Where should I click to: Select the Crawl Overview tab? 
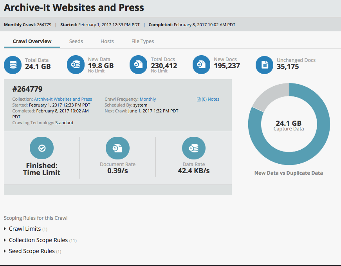32,41
